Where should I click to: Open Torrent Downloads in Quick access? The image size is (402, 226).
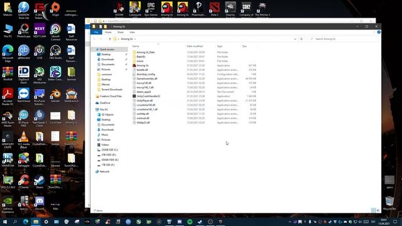tap(112, 89)
